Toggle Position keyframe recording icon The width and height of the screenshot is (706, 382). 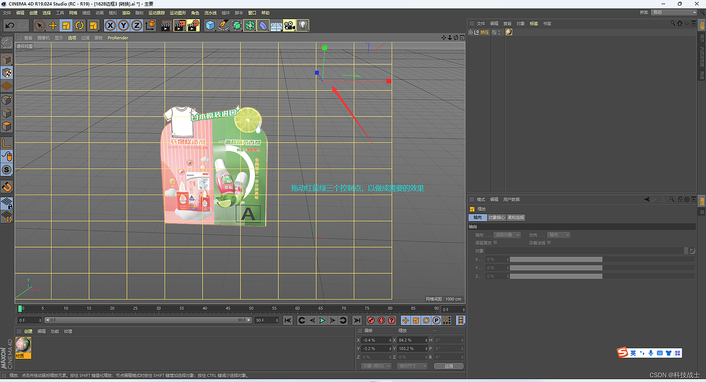[x=405, y=320]
